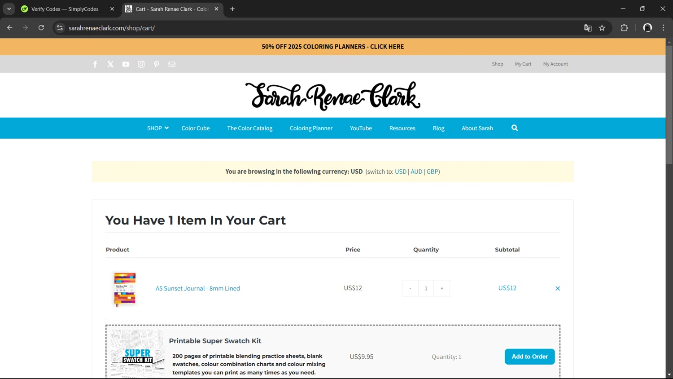This screenshot has width=673, height=379.
Task: Expand the SHOP dropdown menu
Action: point(158,128)
